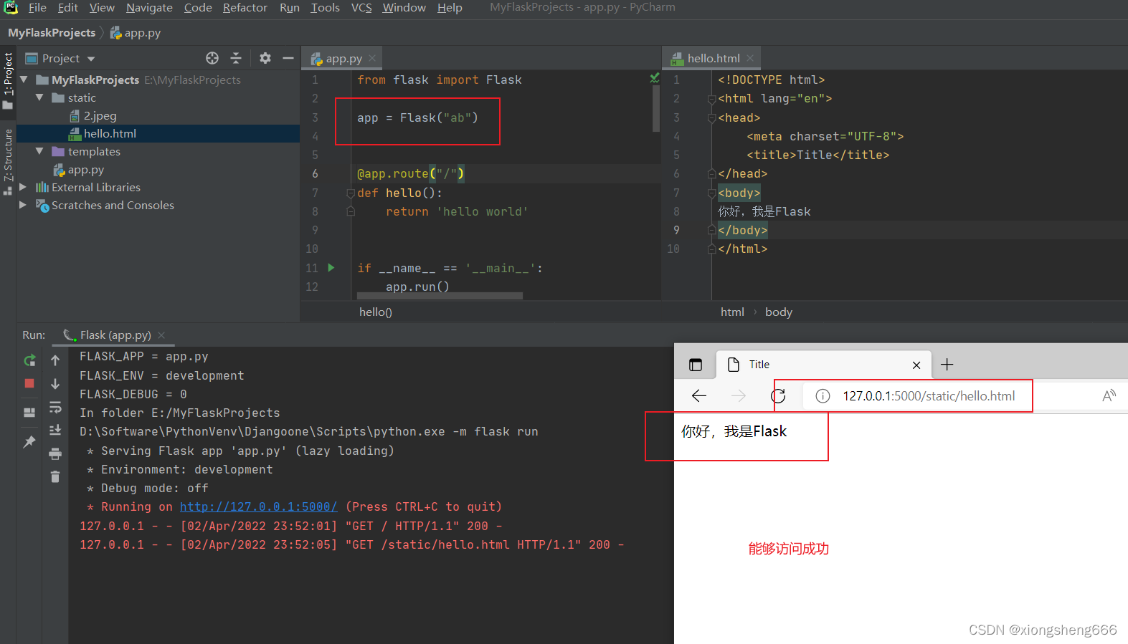Open a new browser tab with plus
The height and width of the screenshot is (644, 1128).
[x=947, y=365]
